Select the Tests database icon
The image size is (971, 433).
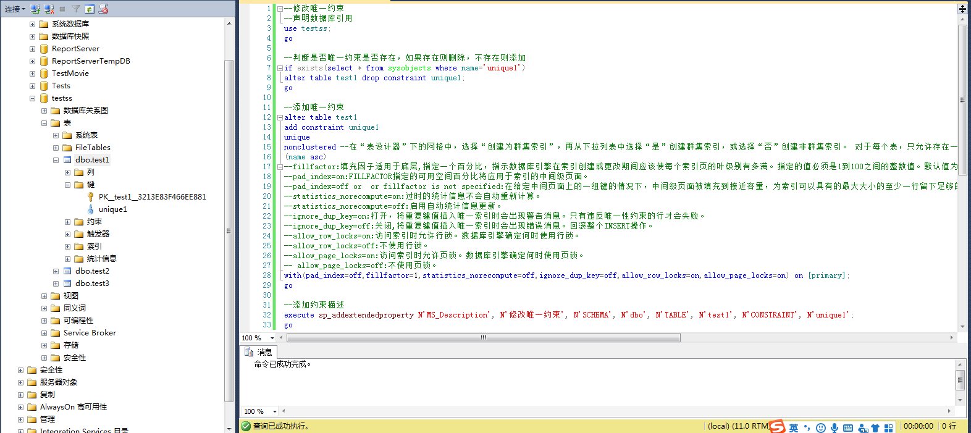[x=44, y=86]
